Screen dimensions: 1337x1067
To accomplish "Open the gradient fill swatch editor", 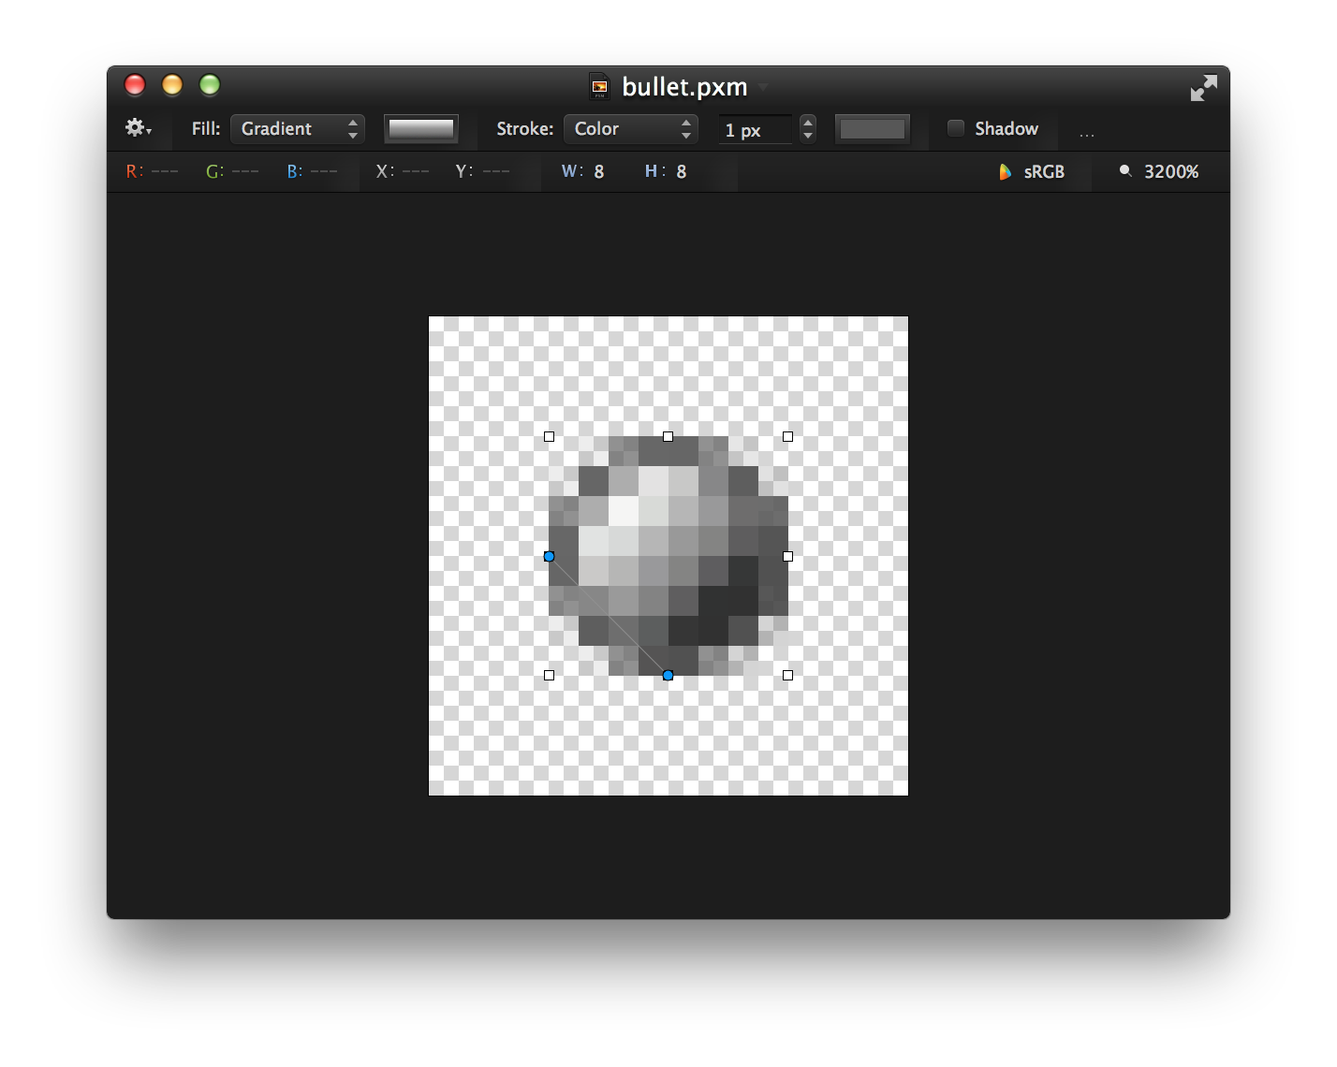I will pyautogui.click(x=421, y=128).
